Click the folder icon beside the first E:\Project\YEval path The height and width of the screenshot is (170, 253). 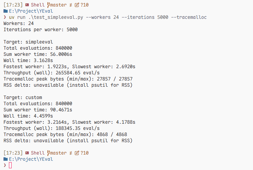pos(6,11)
